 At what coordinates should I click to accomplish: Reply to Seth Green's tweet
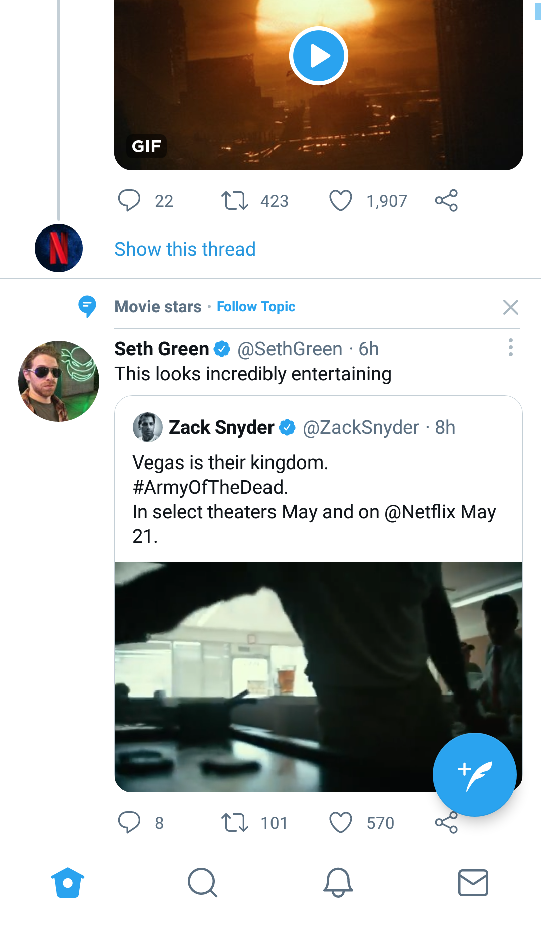(129, 823)
